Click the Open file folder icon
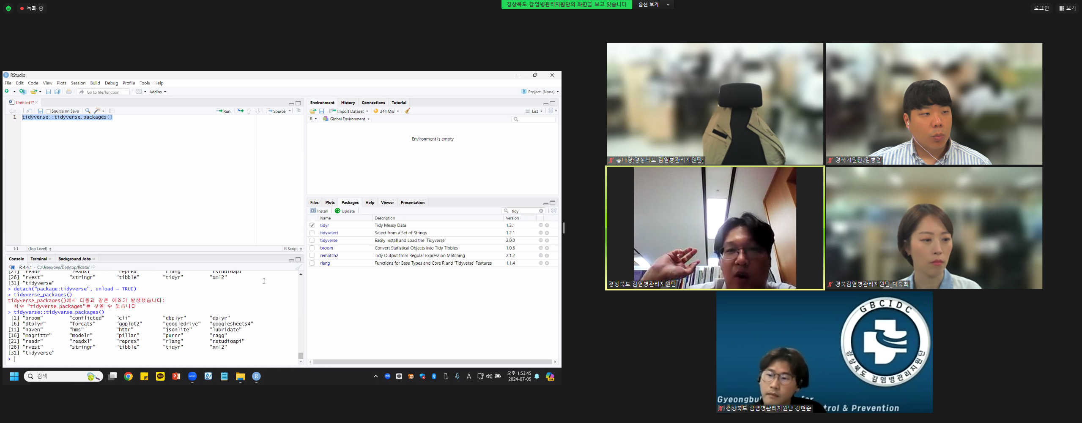This screenshot has width=1082, height=423. [34, 92]
